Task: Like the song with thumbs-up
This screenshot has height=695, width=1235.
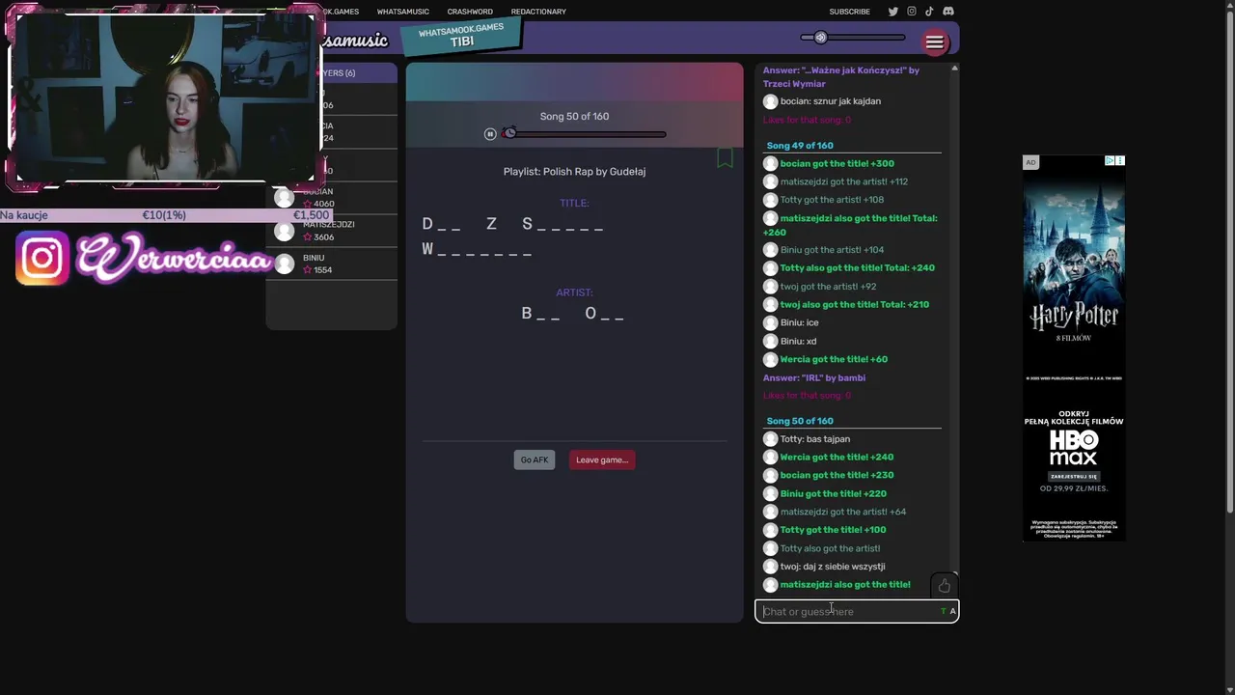Action: click(944, 586)
